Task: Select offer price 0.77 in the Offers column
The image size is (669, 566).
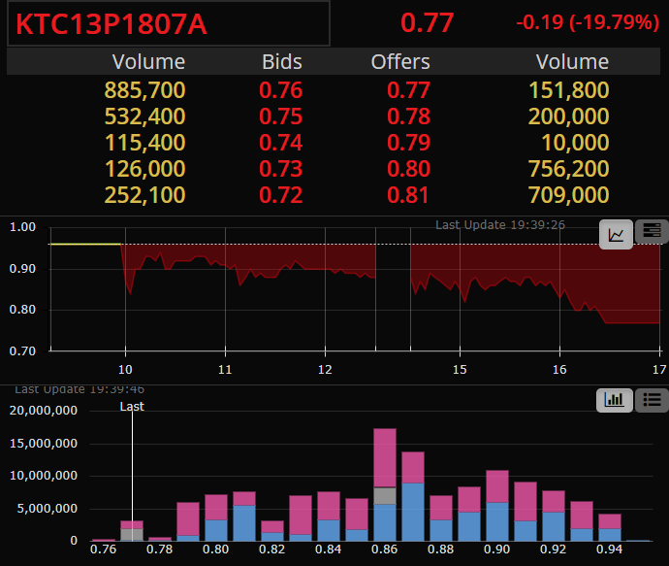Action: point(408,90)
